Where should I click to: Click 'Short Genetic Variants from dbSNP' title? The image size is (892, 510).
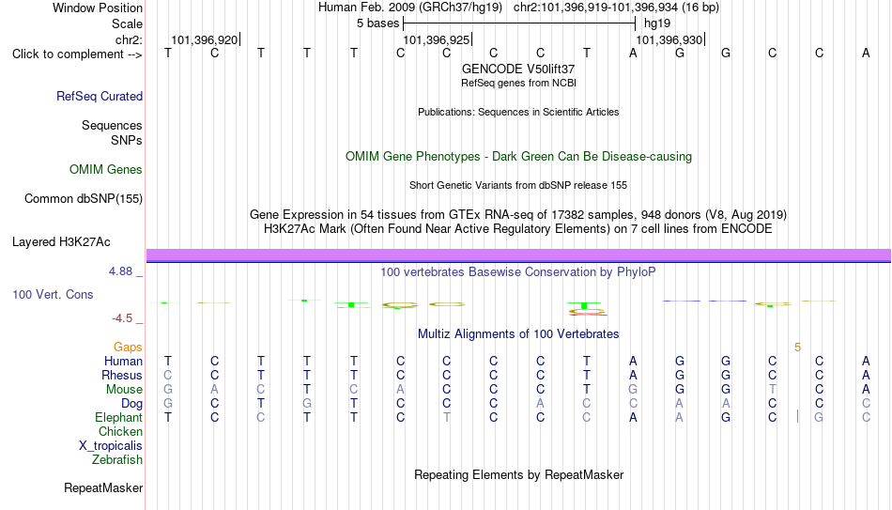[x=518, y=186]
